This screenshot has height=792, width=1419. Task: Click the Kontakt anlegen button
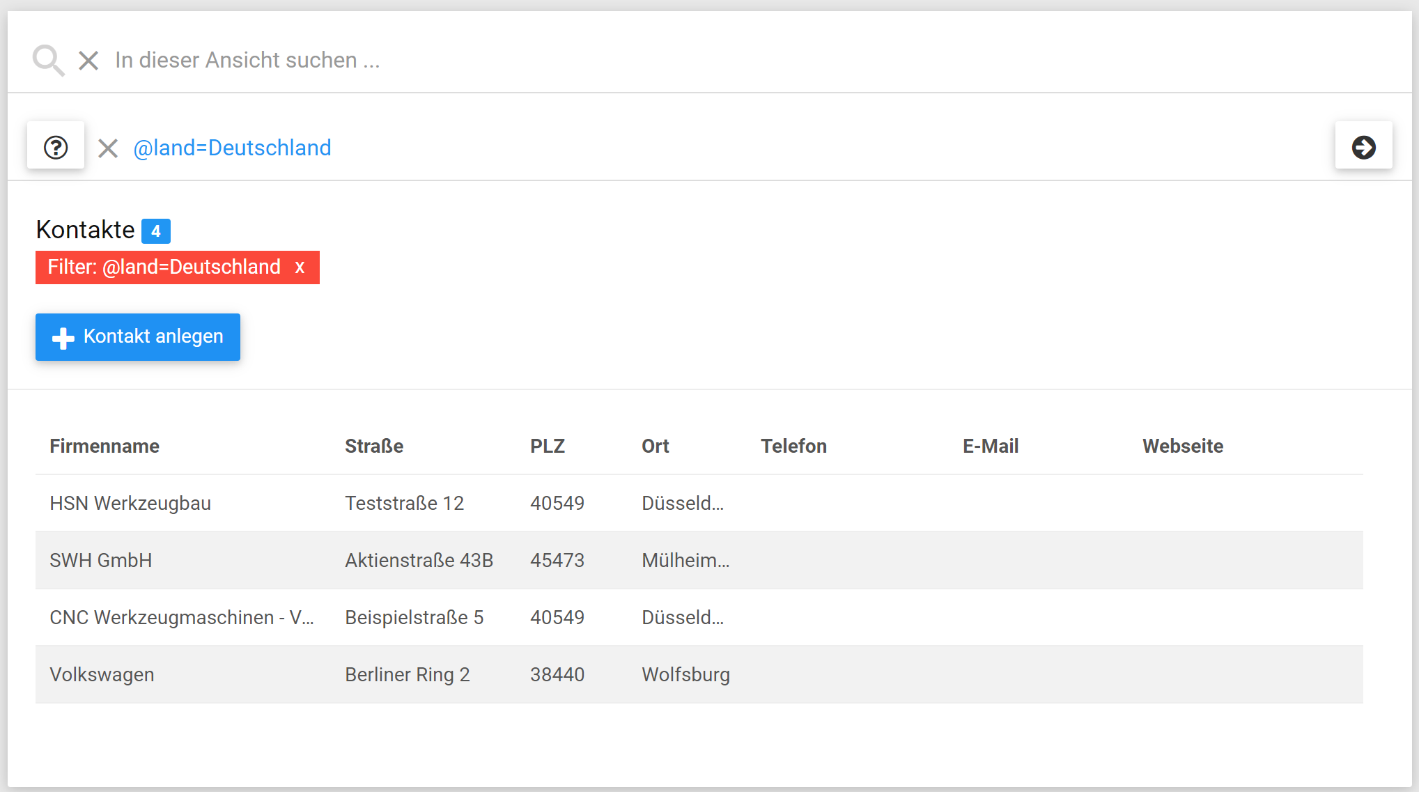(x=138, y=337)
